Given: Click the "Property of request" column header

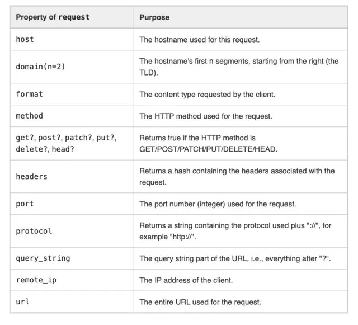Looking at the screenshot, I should point(53,17).
